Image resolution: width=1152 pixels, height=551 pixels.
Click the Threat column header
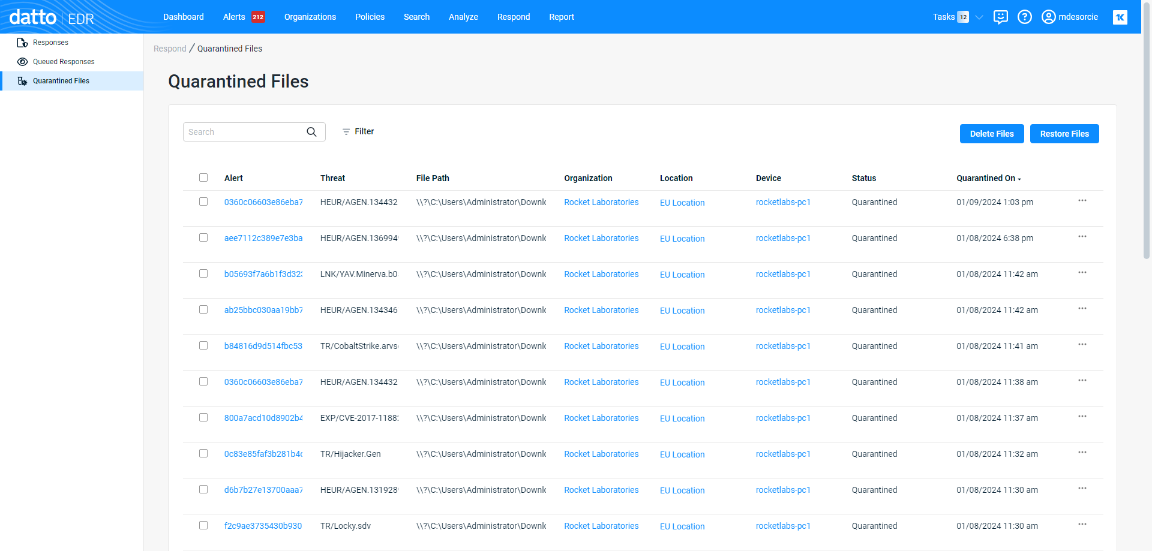click(332, 178)
